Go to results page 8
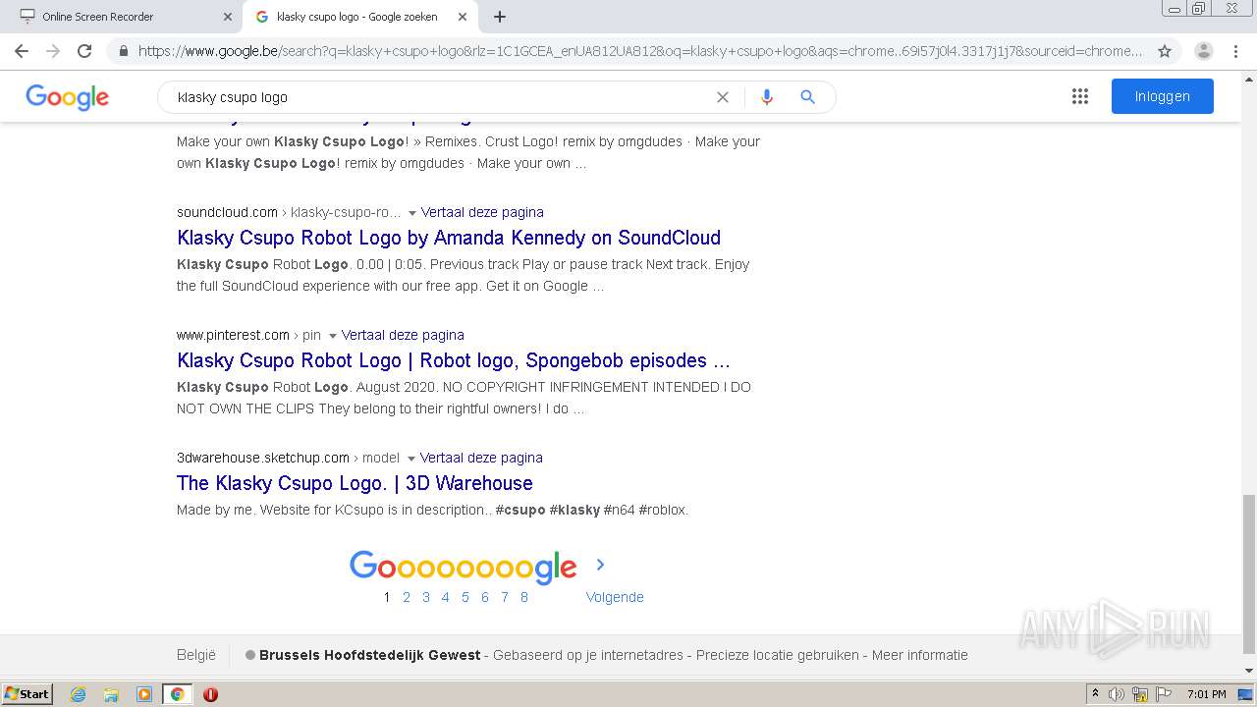 (x=524, y=597)
